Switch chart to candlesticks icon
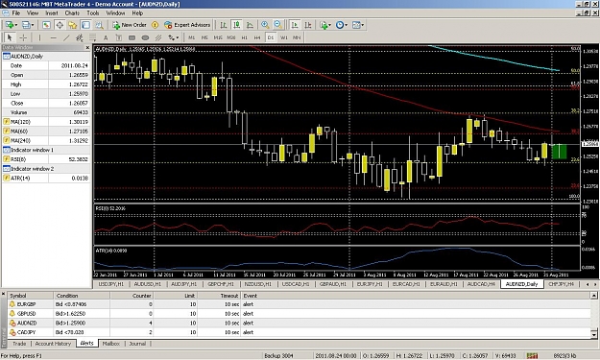The width and height of the screenshot is (600, 360). point(236,25)
